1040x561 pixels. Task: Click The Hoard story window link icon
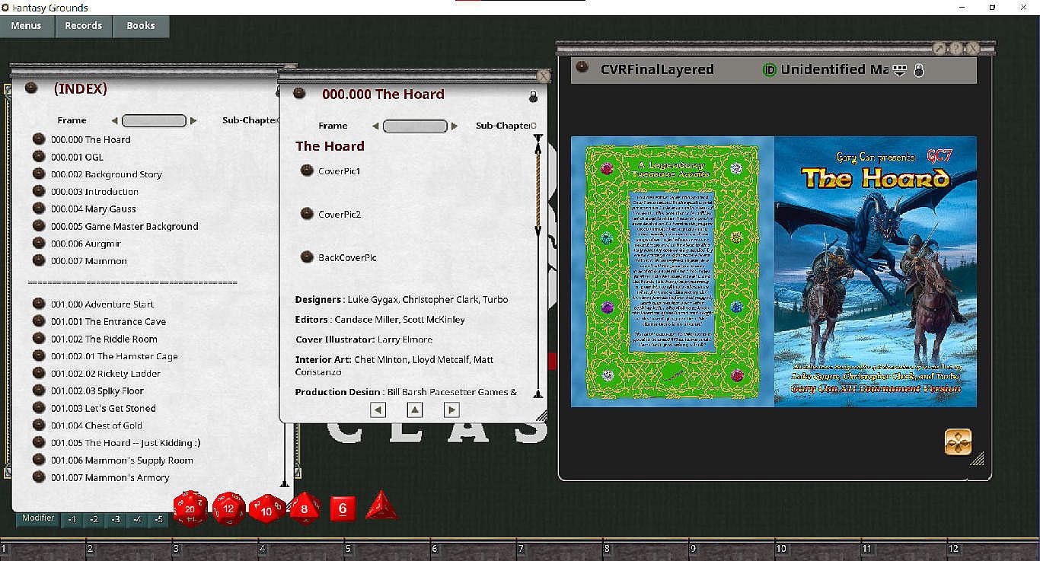[299, 94]
